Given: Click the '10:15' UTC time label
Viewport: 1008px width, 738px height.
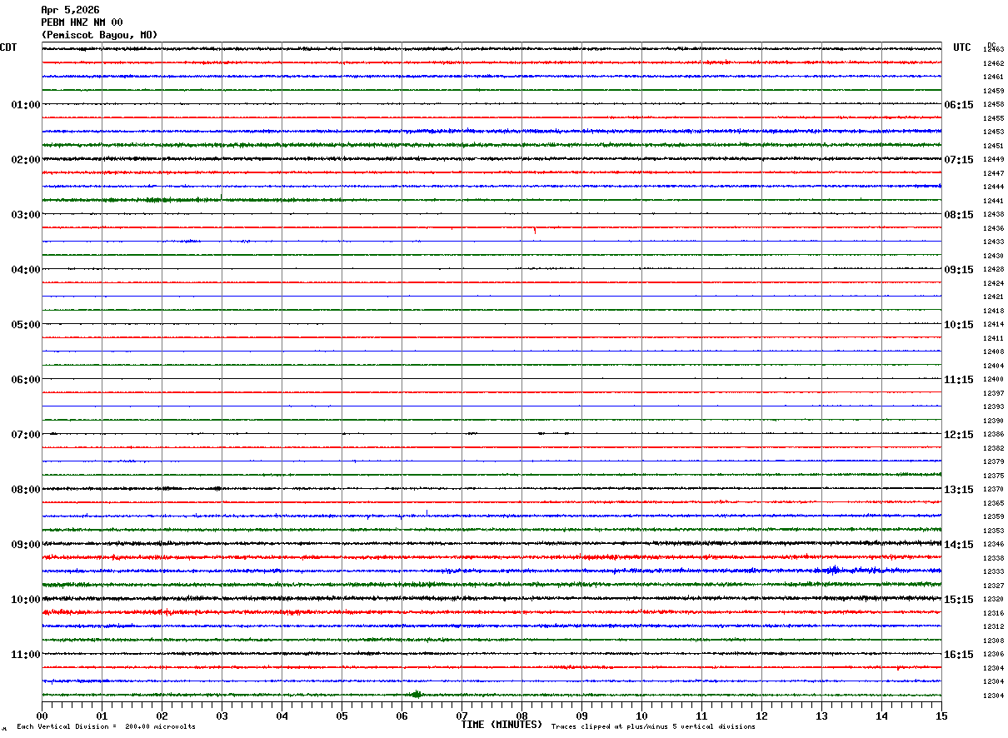Looking at the screenshot, I should (959, 325).
